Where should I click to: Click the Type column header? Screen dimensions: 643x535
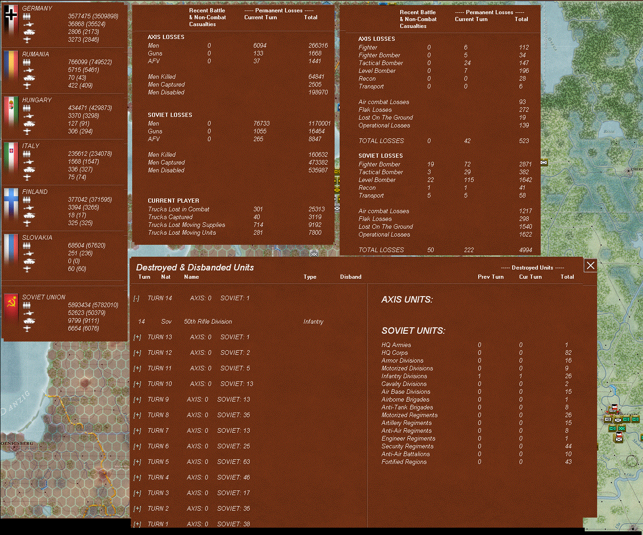pos(310,277)
